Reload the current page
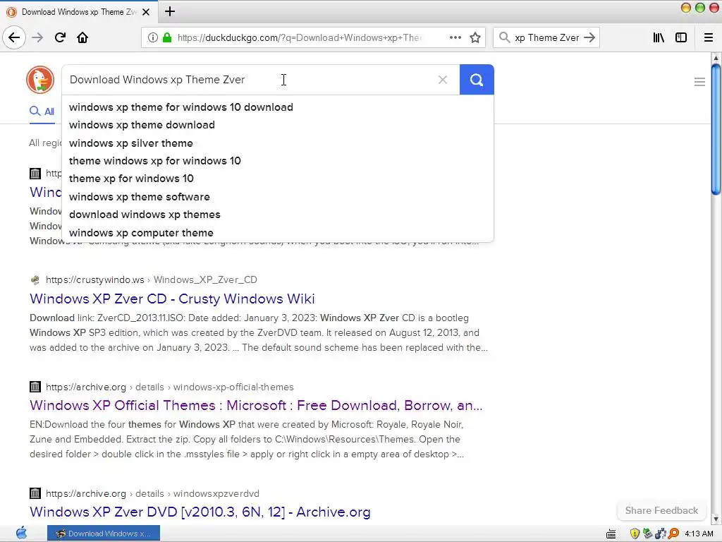This screenshot has width=722, height=542. pyautogui.click(x=60, y=37)
